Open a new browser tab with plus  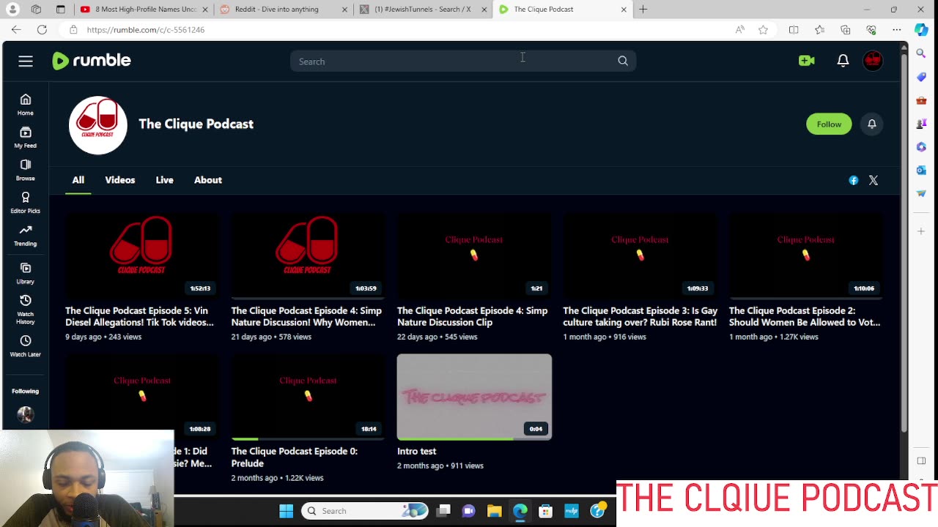pyautogui.click(x=643, y=10)
